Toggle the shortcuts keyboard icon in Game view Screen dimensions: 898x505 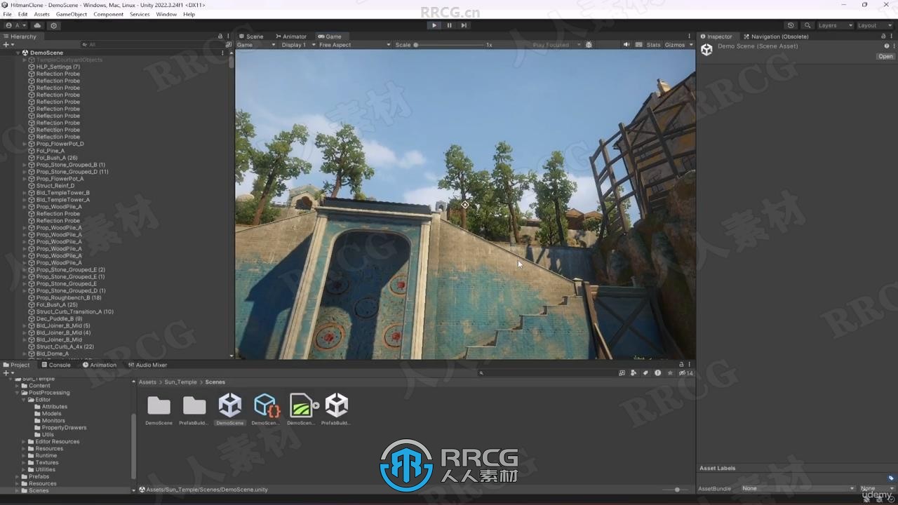click(638, 45)
